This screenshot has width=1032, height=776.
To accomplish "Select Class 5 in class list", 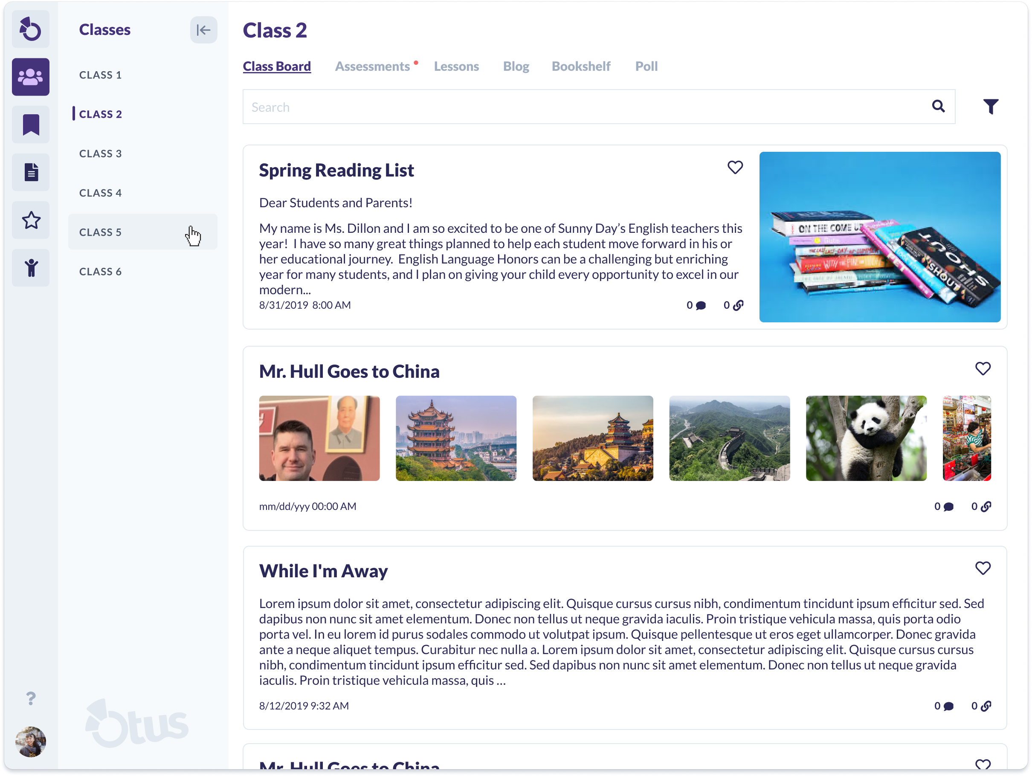I will click(100, 232).
